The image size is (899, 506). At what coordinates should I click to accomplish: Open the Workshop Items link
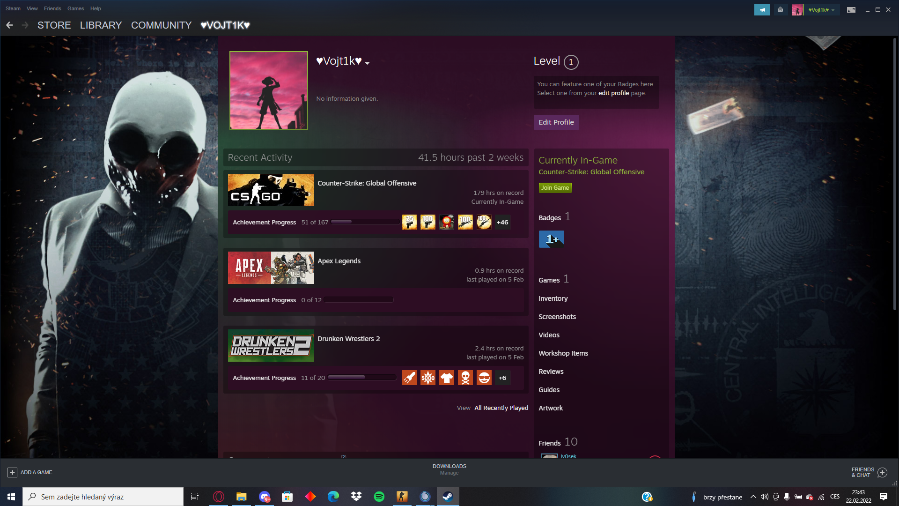pos(563,353)
